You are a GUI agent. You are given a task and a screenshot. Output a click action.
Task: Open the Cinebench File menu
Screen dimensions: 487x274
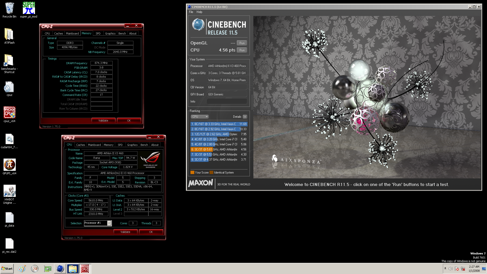click(191, 12)
